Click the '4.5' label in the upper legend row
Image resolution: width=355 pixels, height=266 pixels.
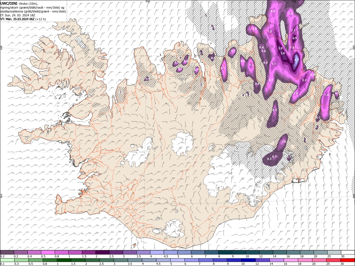(166, 256)
